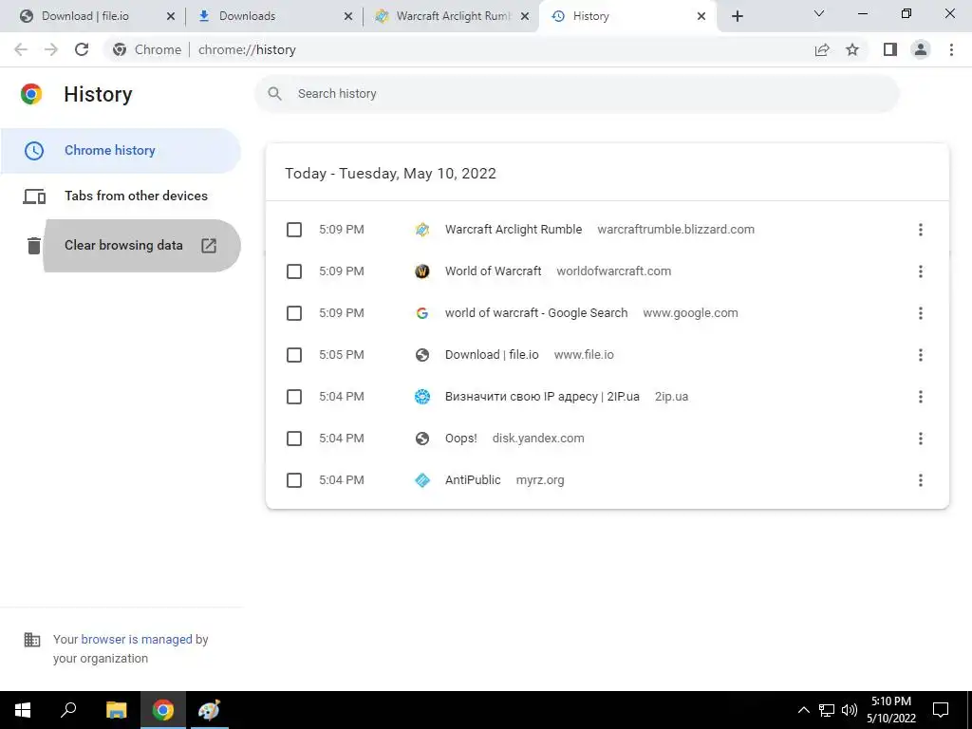Screen dimensions: 972x729
Task: Click the volume icon in system tray
Action: coord(850,710)
